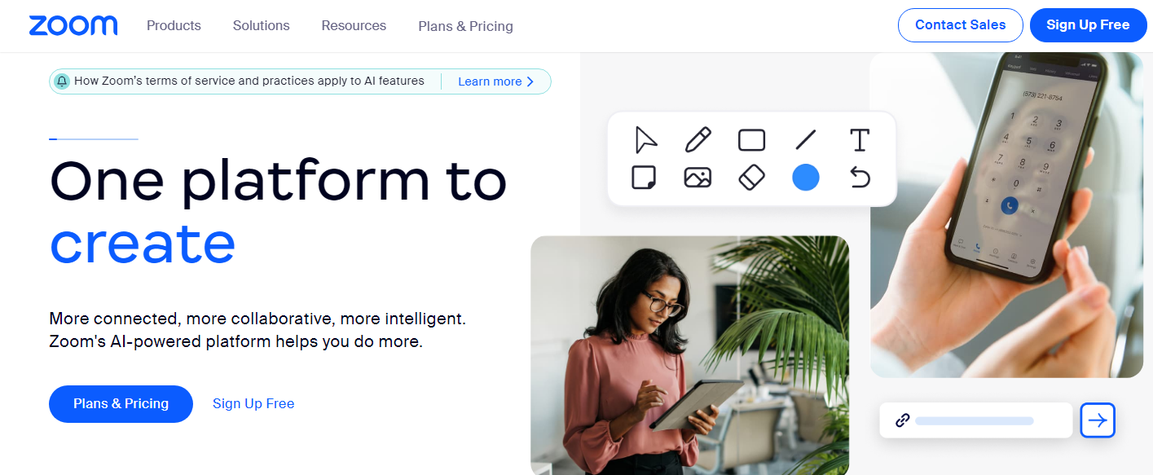Screen dimensions: 1153x475
Task: Select the straight line tool
Action: 805,140
